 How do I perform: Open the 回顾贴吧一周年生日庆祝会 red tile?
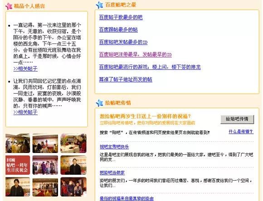tap(18, 165)
